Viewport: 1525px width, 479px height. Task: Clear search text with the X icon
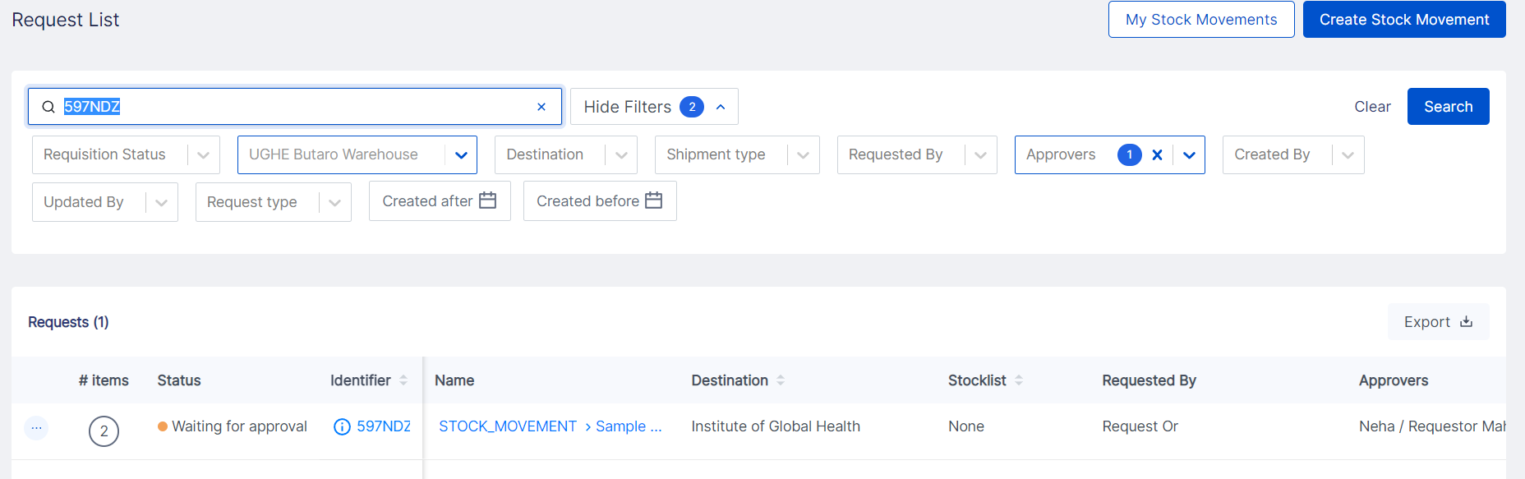point(541,107)
